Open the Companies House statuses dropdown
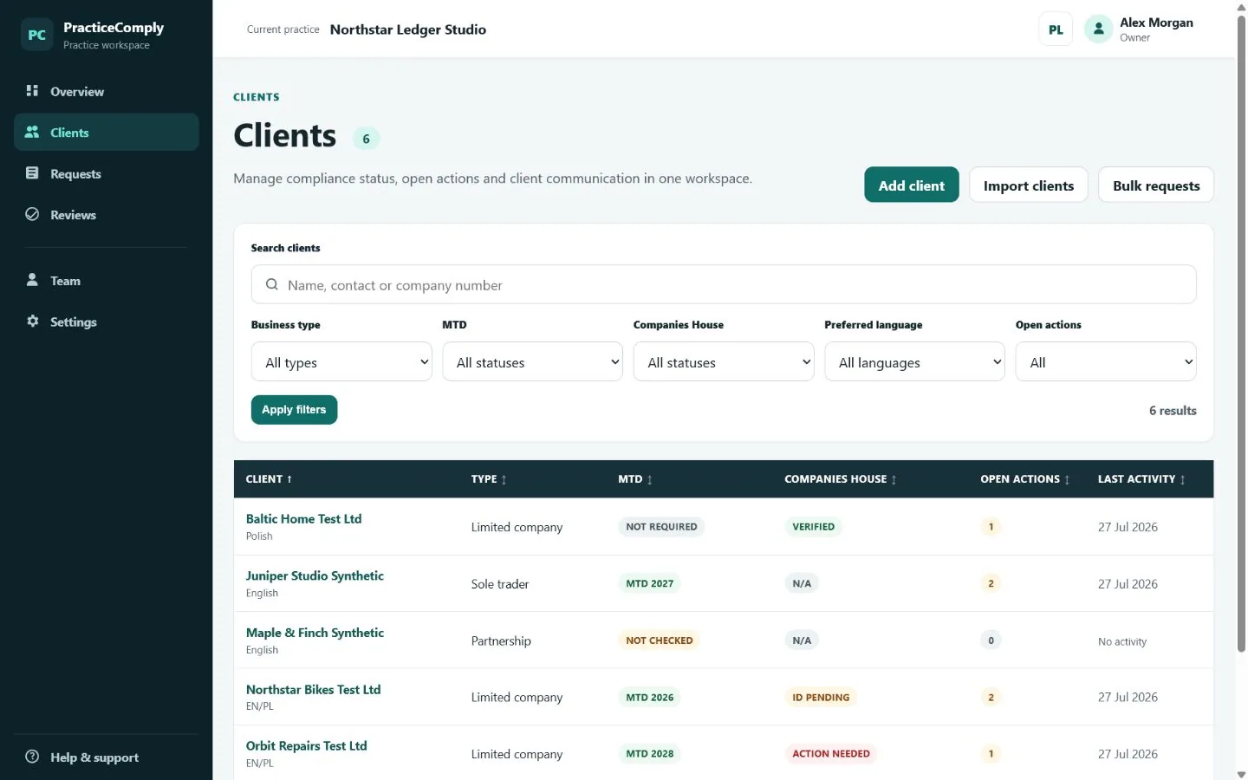Image resolution: width=1248 pixels, height=780 pixels. pyautogui.click(x=724, y=361)
